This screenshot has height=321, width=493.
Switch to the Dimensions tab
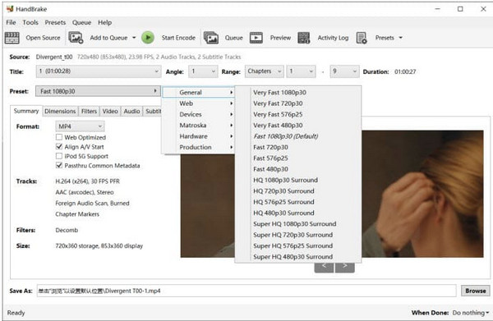click(x=60, y=111)
